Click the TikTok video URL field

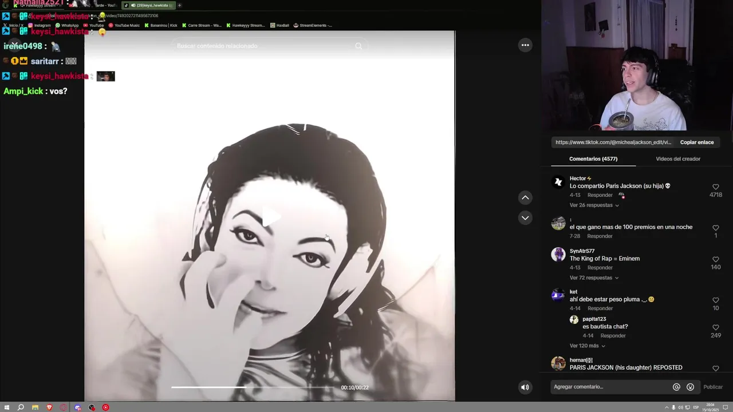613,142
